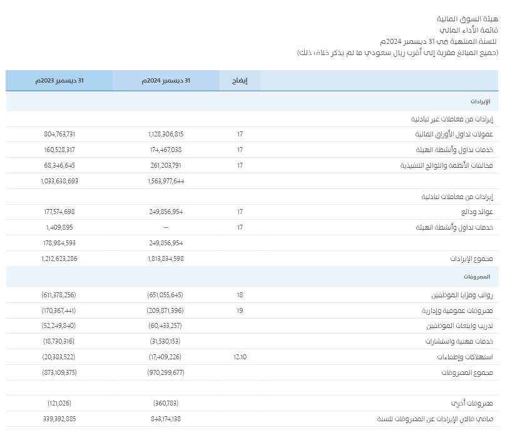Select label صافي فائض الإيرادات عن المصروفات للسنة

(x=435, y=419)
